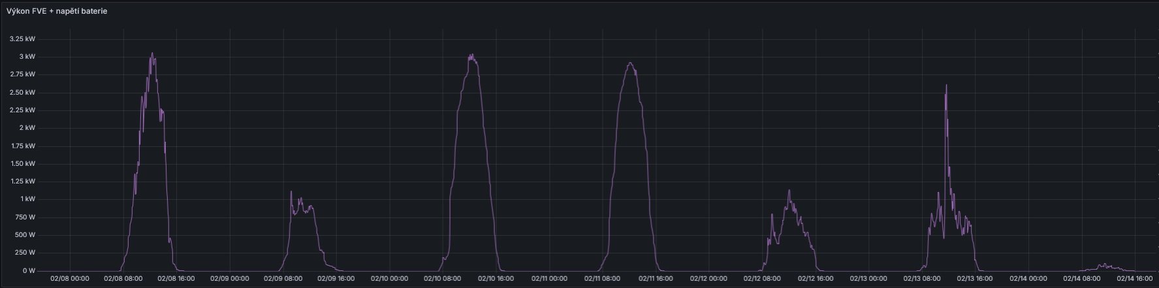
Task: Select the '1.75 kW' y-axis label
Action: pos(23,146)
